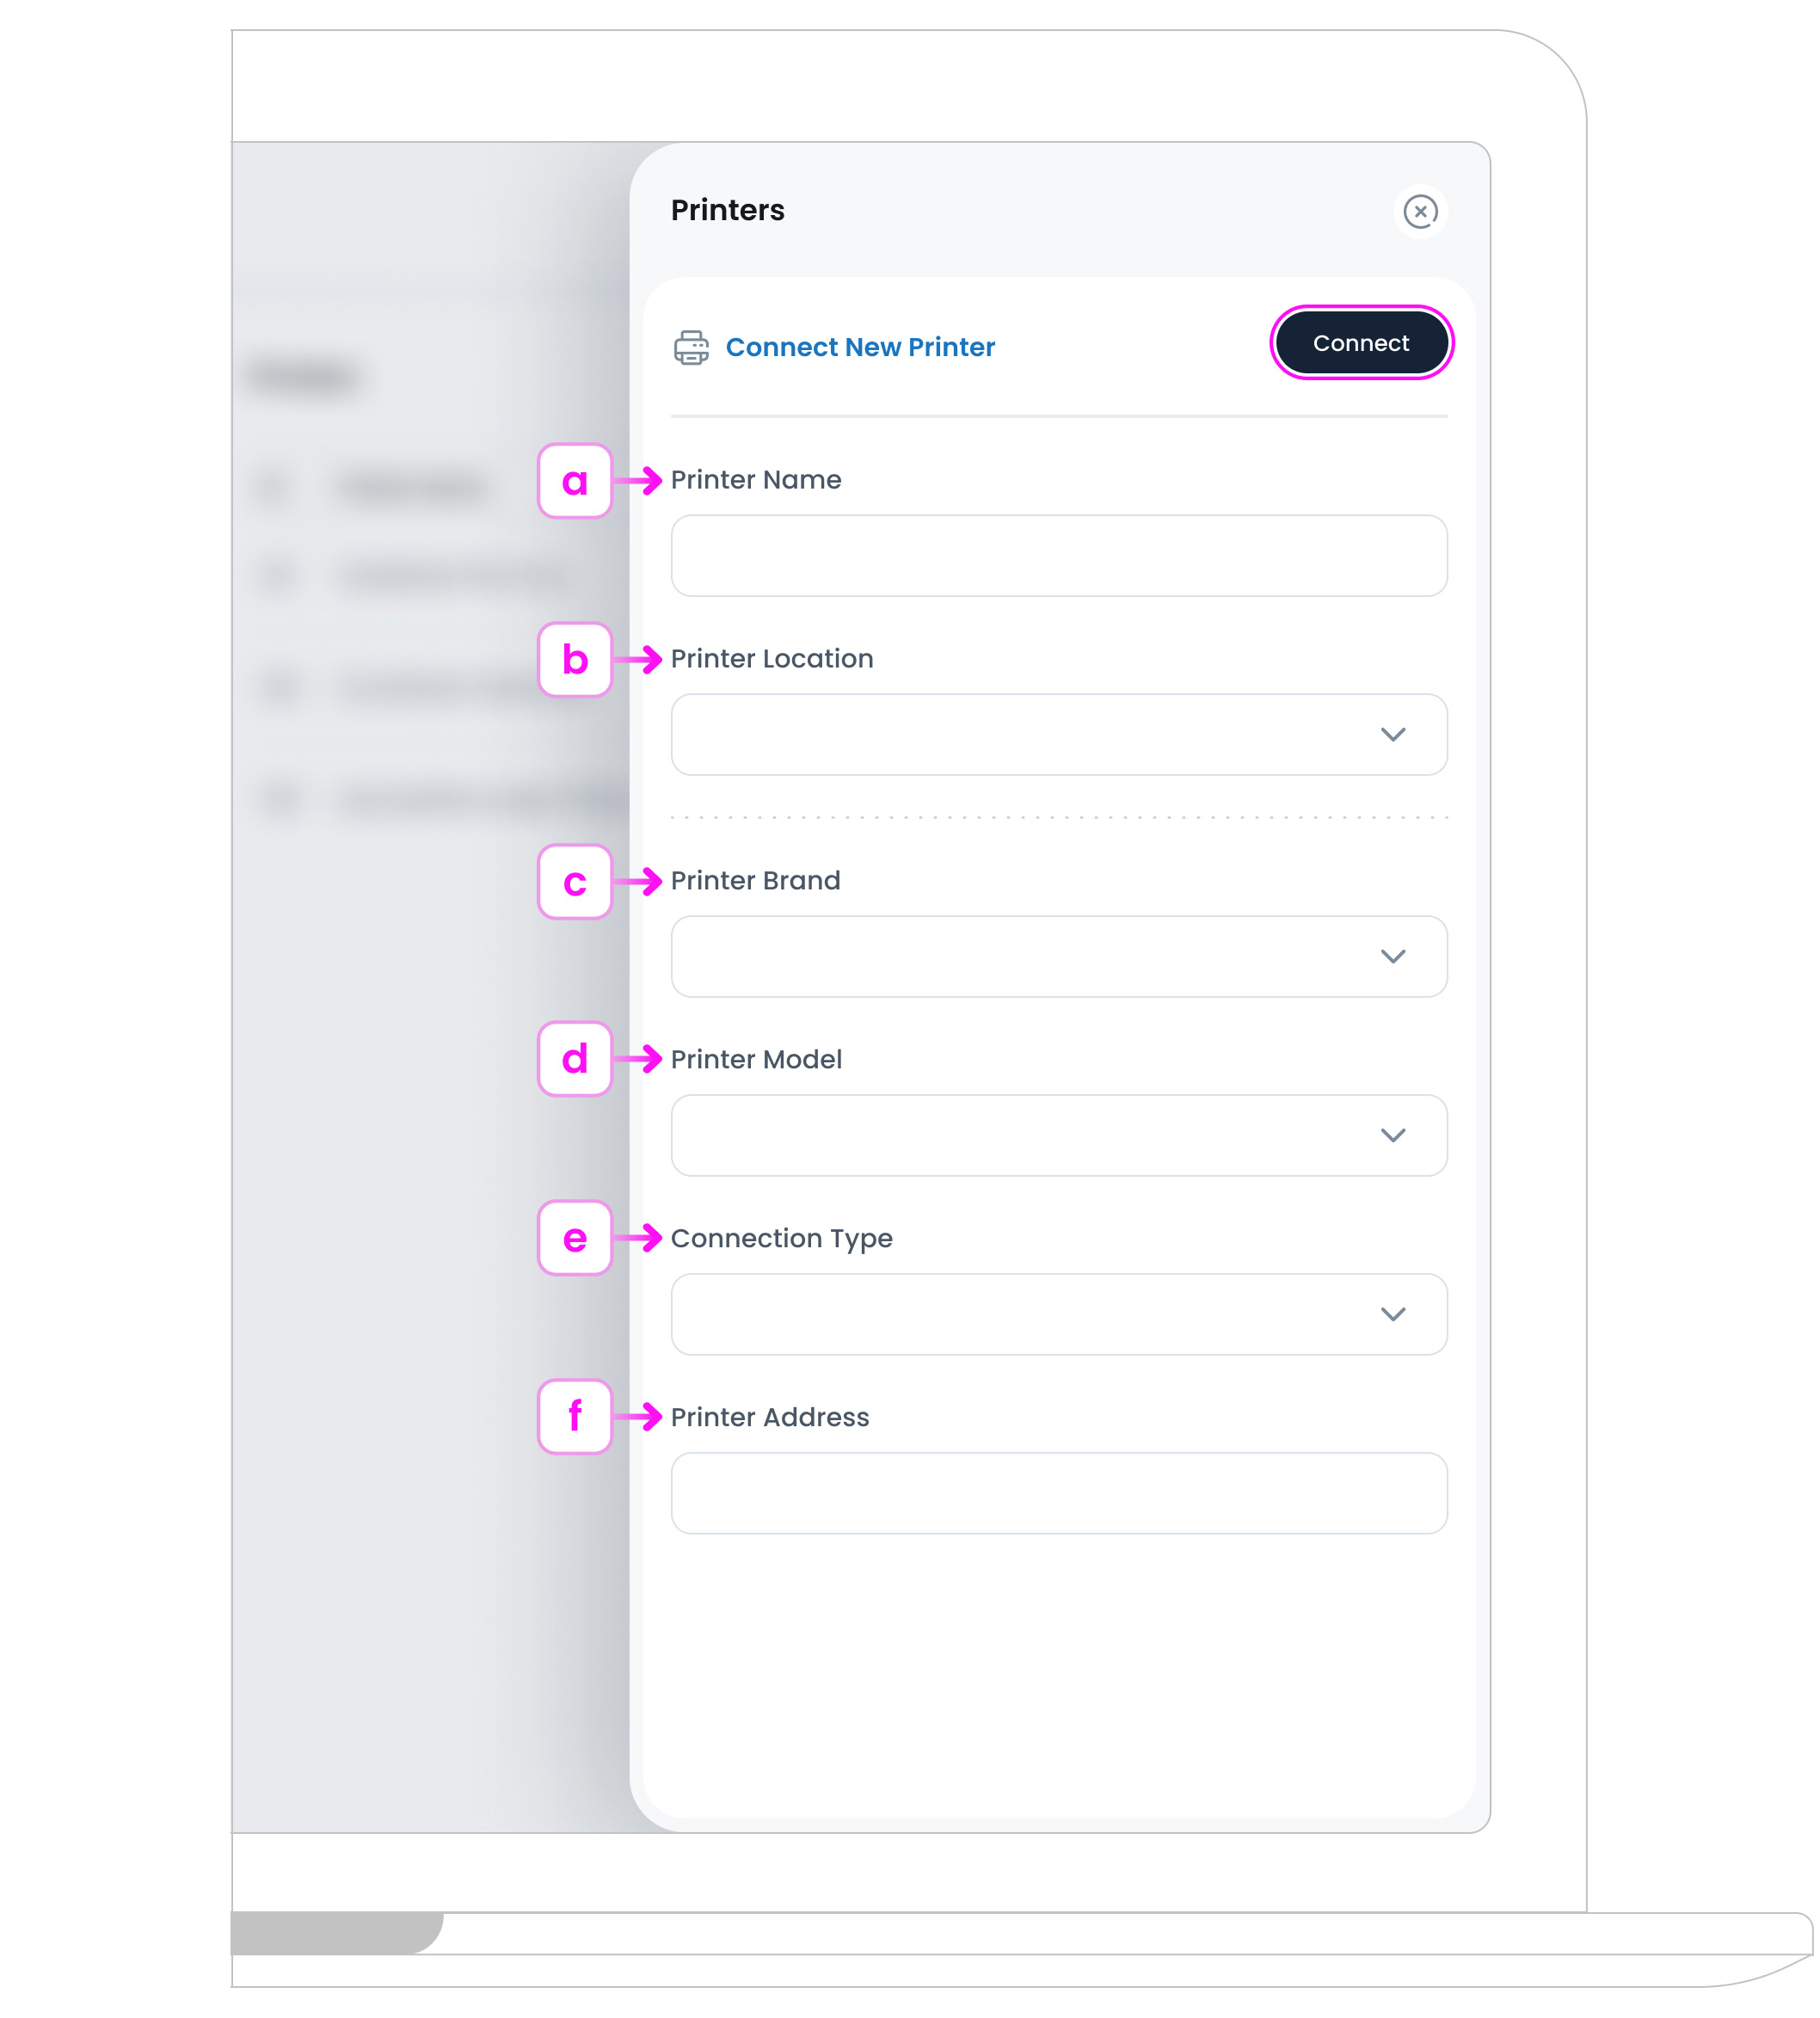Focus the Printer Name text field

click(x=1058, y=556)
